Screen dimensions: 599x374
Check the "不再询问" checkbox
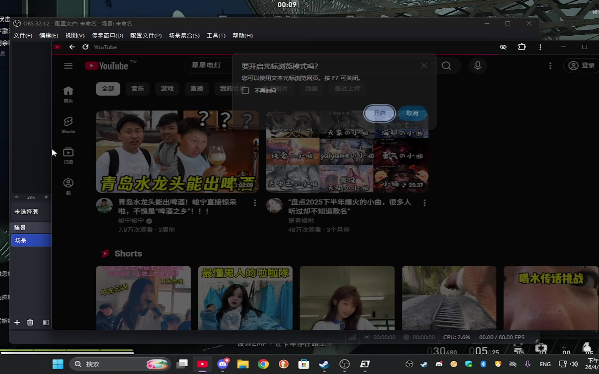(x=245, y=91)
